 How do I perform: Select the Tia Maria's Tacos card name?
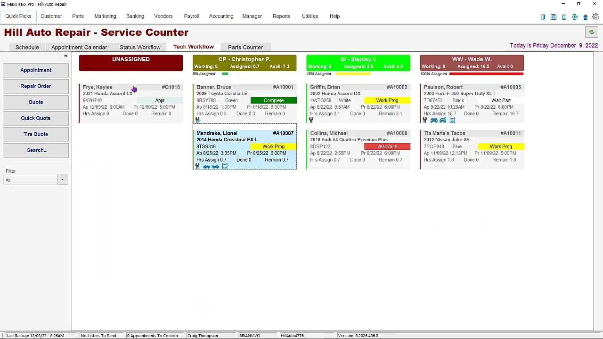click(x=445, y=133)
